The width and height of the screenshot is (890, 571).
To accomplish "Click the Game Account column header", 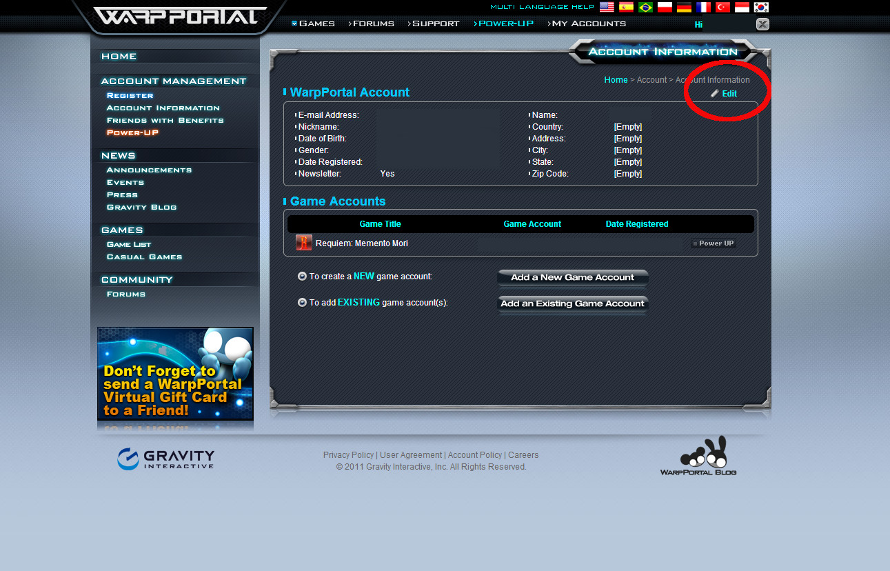I will click(x=532, y=224).
